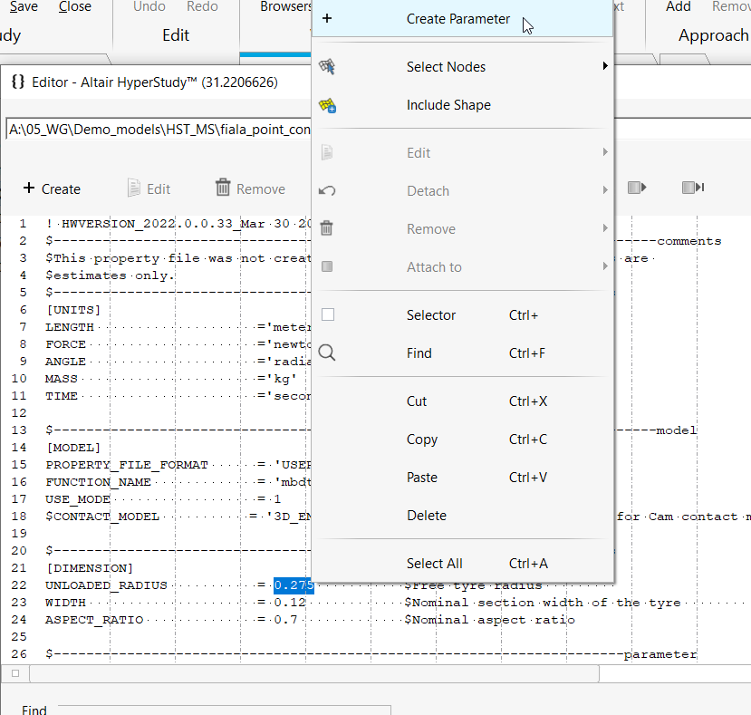Screen dimensions: 751x715
Task: Click Redo in the Edit ribbon group
Action: (x=202, y=6)
